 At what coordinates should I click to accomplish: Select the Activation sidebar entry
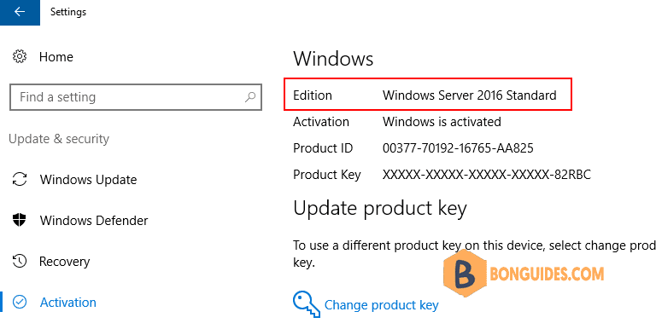pos(68,303)
